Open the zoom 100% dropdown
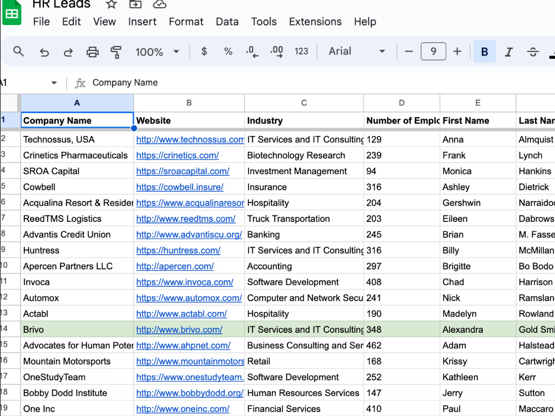The height and width of the screenshot is (416, 555). pos(157,52)
